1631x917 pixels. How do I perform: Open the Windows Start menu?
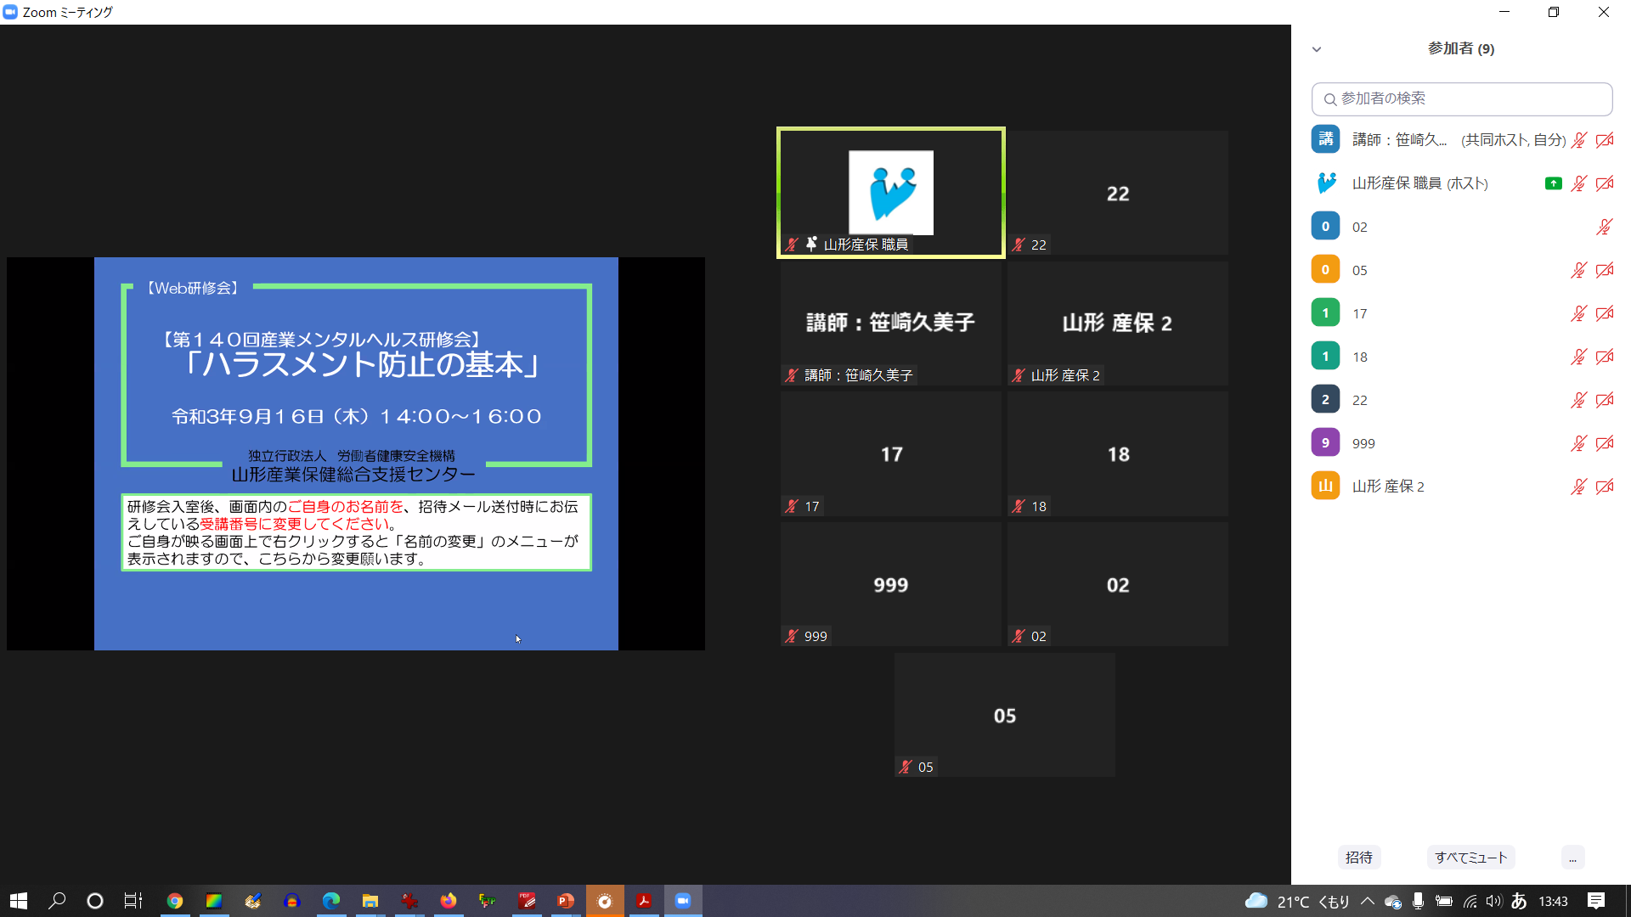coord(19,901)
